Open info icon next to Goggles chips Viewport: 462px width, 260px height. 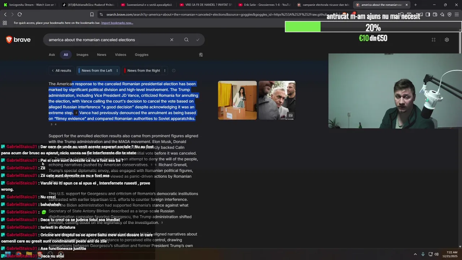[174, 71]
